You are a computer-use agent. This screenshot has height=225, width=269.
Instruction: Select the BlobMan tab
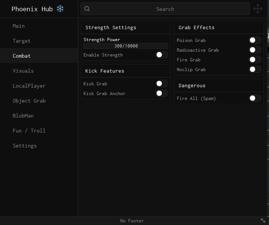click(x=23, y=116)
